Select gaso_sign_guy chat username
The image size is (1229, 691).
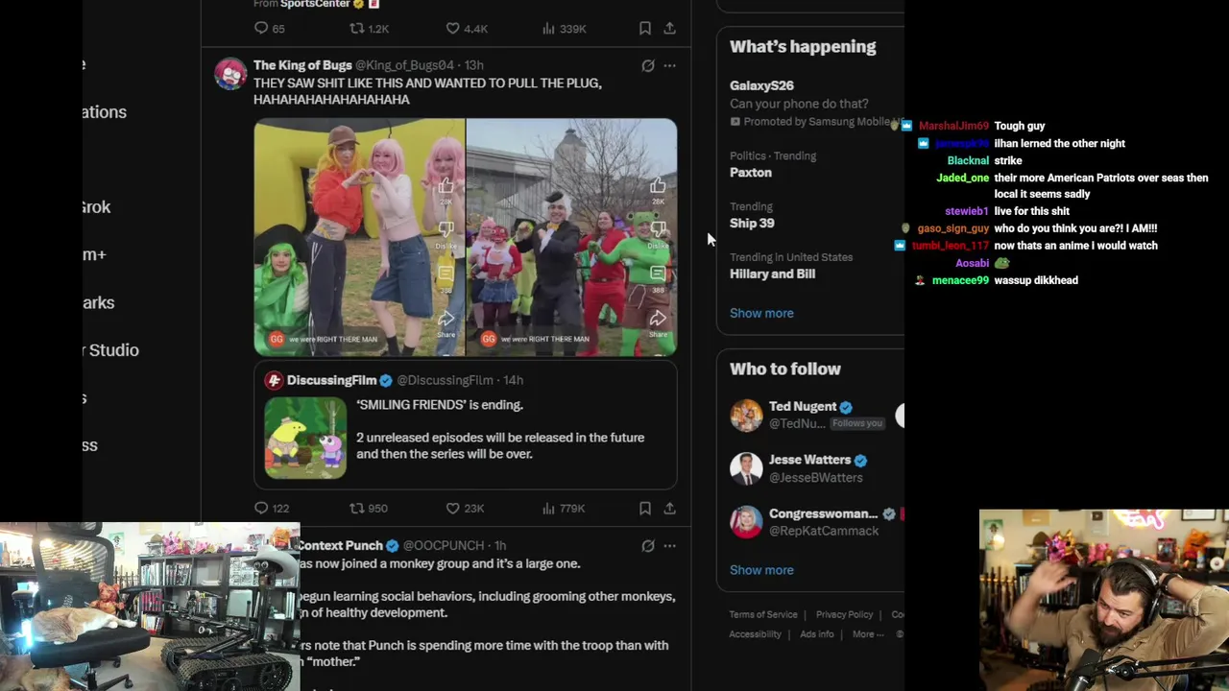[952, 228]
